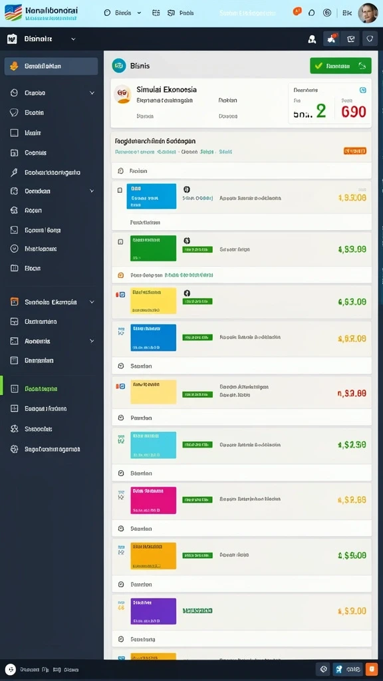Click the orange square icon in bottom bar

(371, 669)
